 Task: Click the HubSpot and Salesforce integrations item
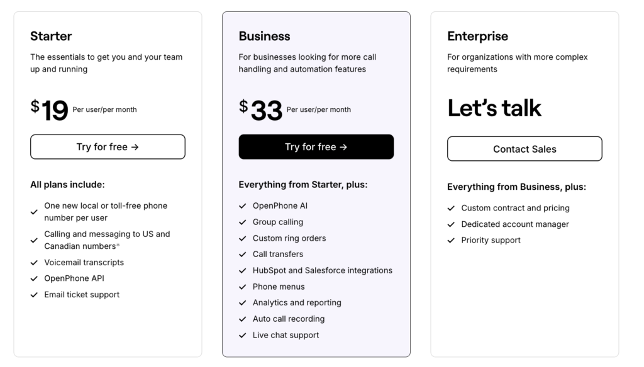click(x=322, y=270)
